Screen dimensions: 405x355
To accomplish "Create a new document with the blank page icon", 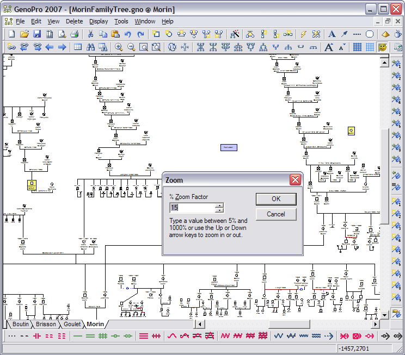I will (12, 34).
